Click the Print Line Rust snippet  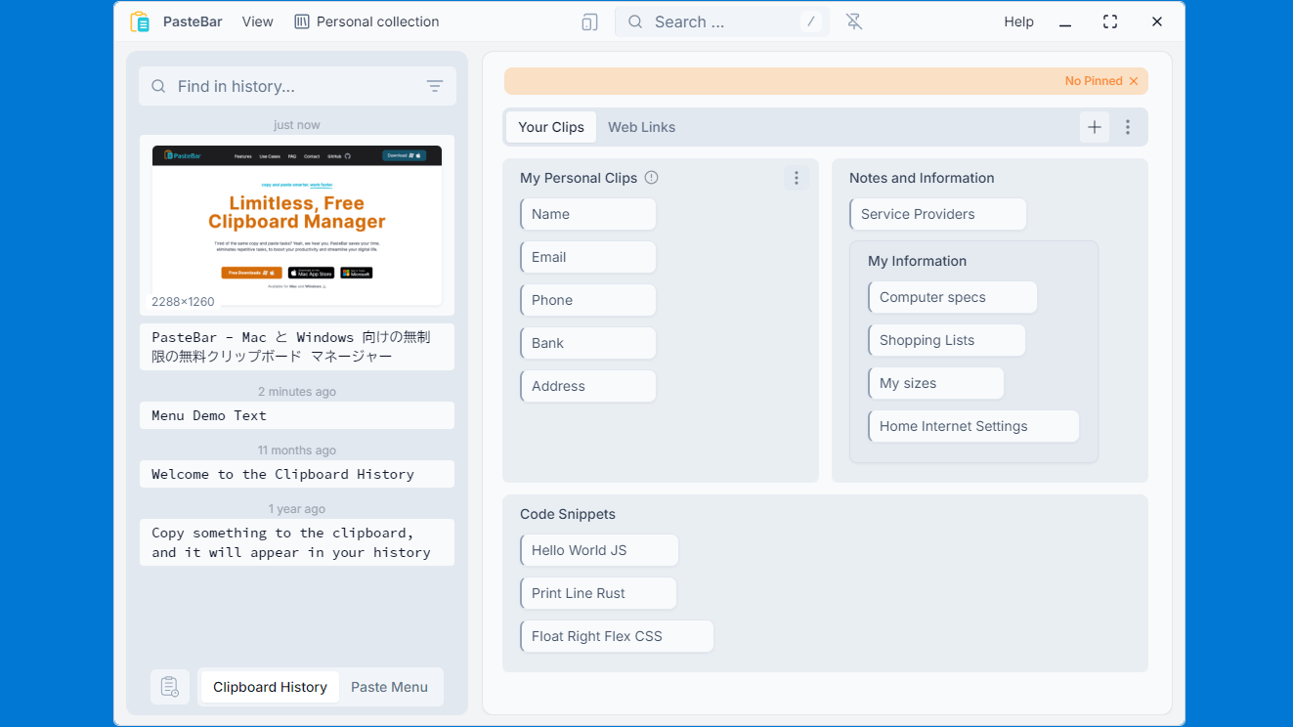click(x=598, y=593)
